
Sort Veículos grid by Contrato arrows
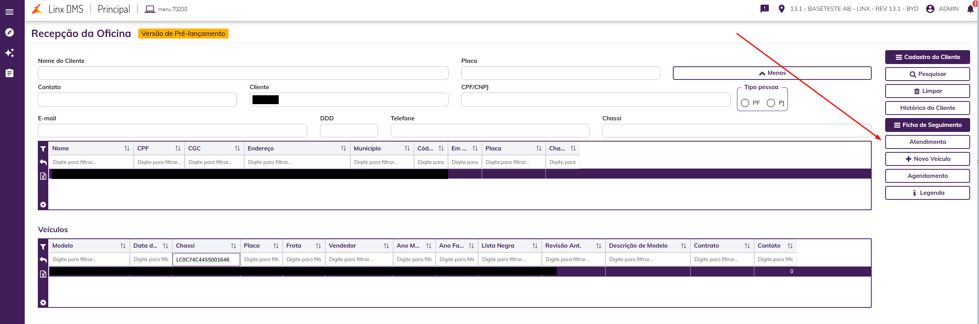747,246
